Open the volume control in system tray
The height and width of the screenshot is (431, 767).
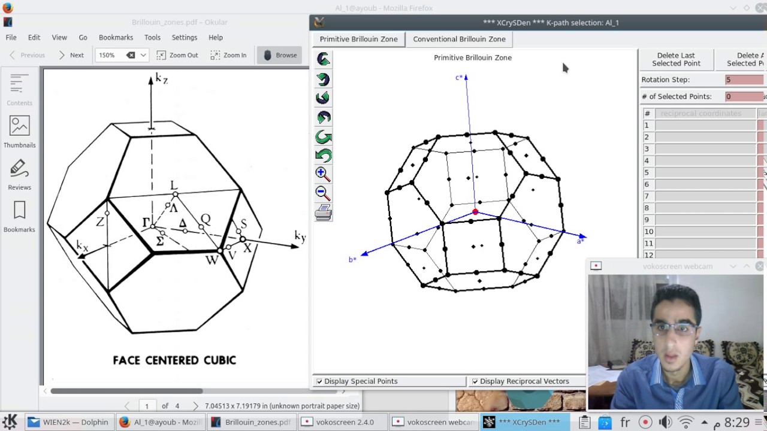(665, 422)
